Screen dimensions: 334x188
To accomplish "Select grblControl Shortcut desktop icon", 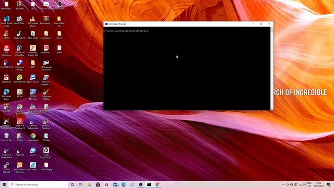I will coord(20,168).
